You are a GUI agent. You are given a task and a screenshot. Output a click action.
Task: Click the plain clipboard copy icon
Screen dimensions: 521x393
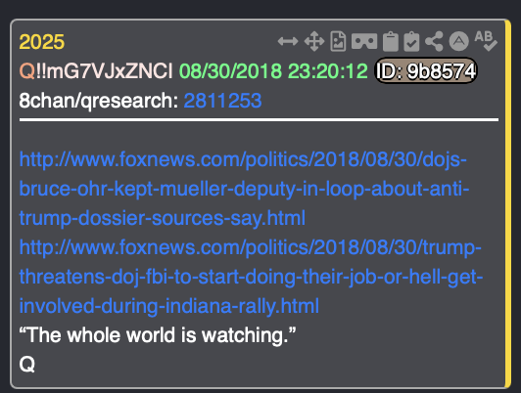[391, 41]
